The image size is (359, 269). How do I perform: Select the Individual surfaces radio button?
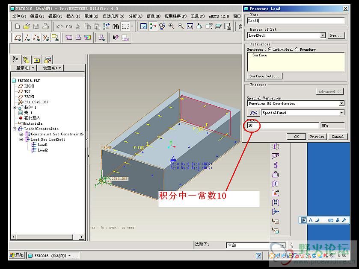(x=270, y=50)
